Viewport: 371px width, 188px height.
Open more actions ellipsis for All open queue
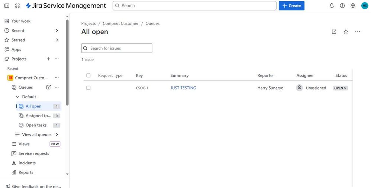click(x=358, y=32)
